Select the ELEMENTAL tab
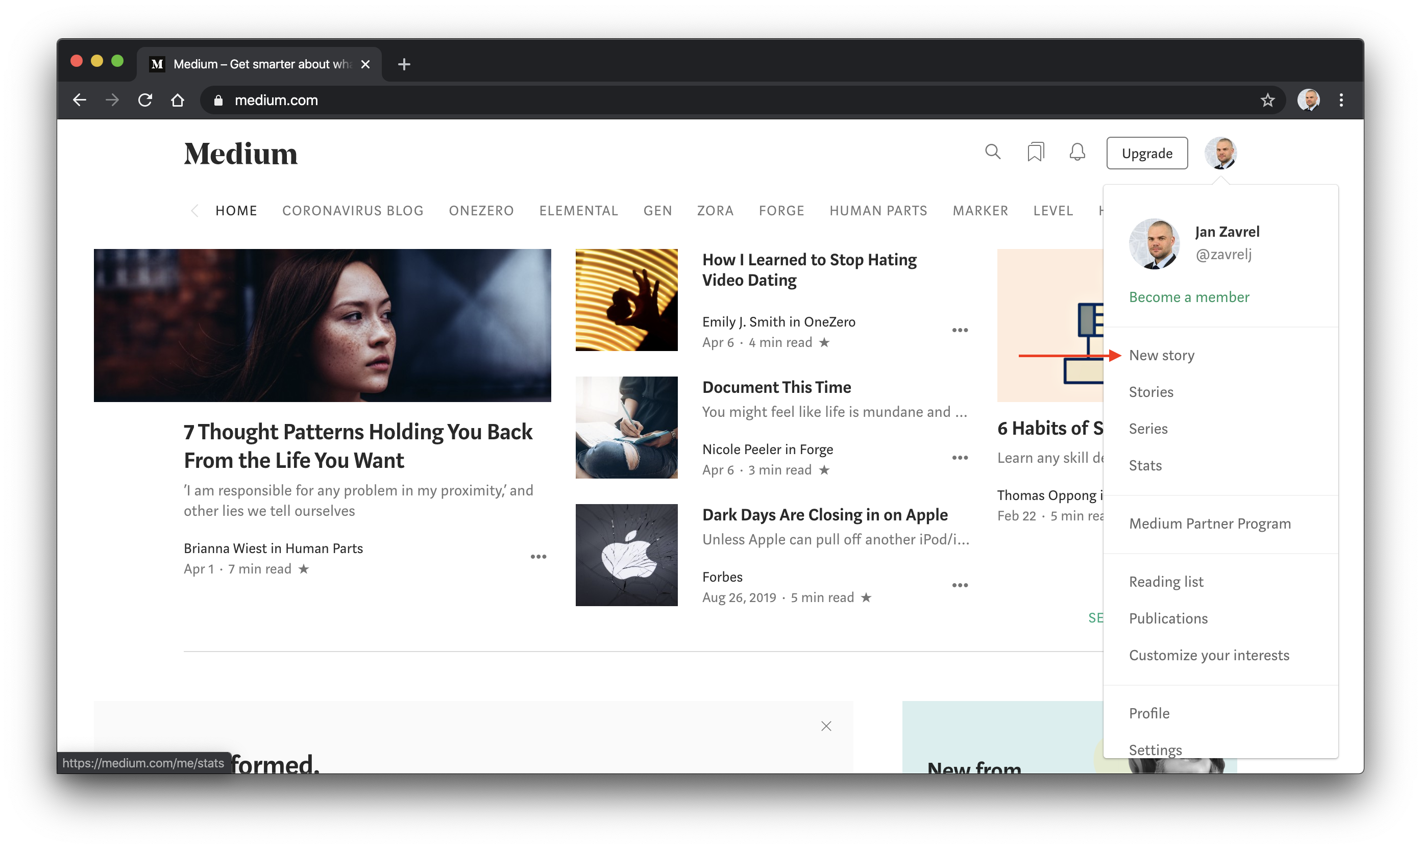This screenshot has height=849, width=1421. pos(578,211)
